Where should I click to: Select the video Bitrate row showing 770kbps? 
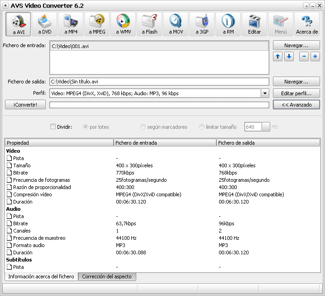point(162,173)
